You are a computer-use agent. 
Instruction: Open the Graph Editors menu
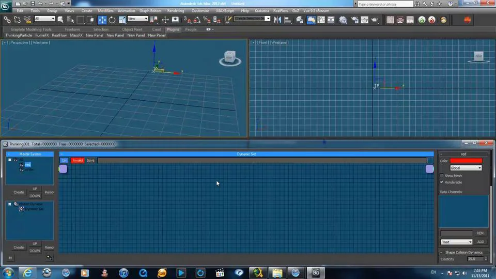pos(150,11)
